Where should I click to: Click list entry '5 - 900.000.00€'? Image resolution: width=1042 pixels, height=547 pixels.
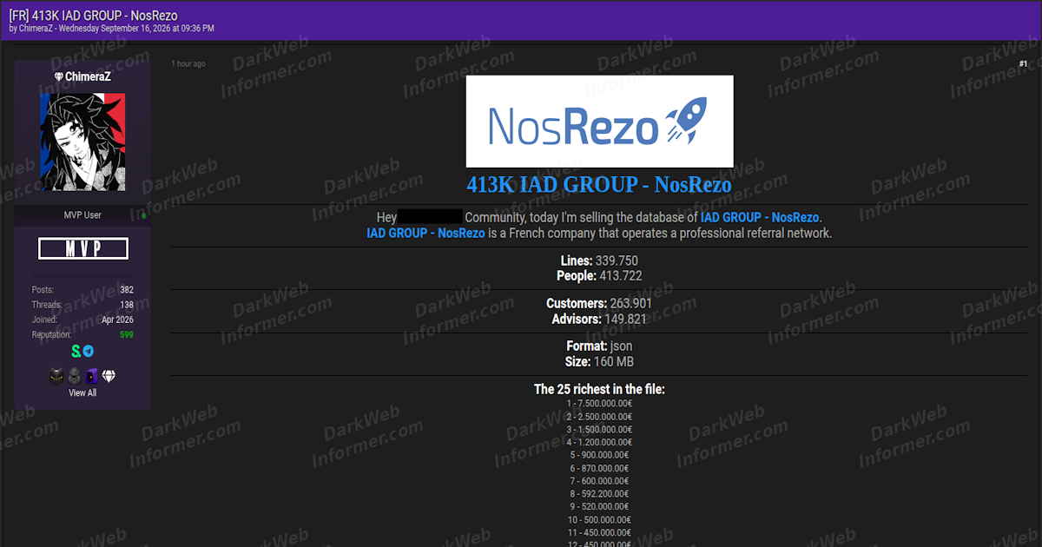tap(599, 455)
